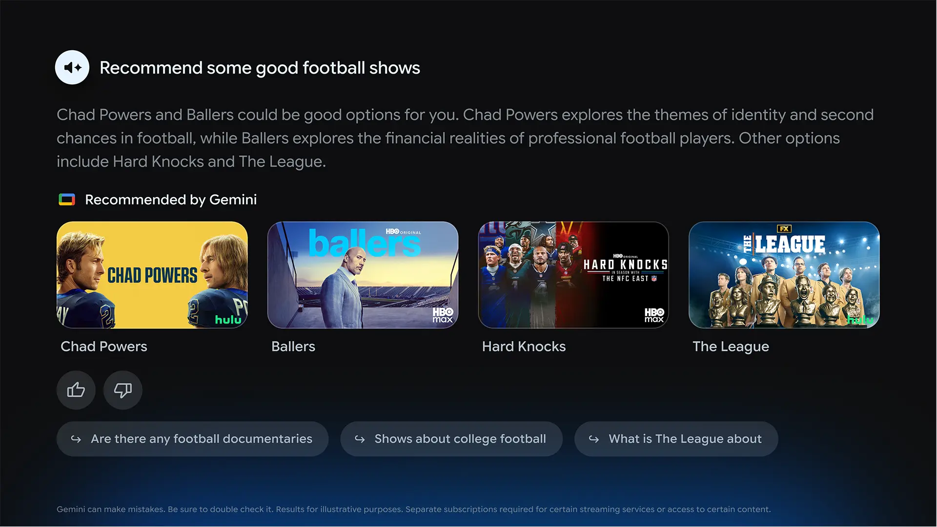The height and width of the screenshot is (527, 937).
Task: Click arrow icon beside college football suggestion
Action: (360, 439)
